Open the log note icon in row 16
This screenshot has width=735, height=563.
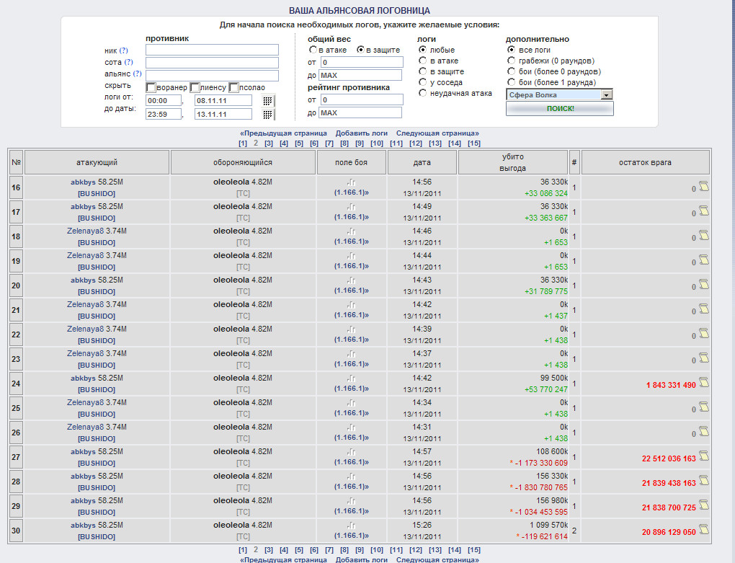[704, 188]
